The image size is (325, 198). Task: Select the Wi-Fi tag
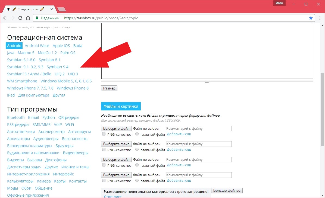pos(70,125)
